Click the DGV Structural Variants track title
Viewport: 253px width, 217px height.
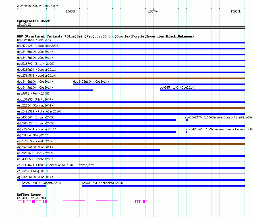(105, 36)
